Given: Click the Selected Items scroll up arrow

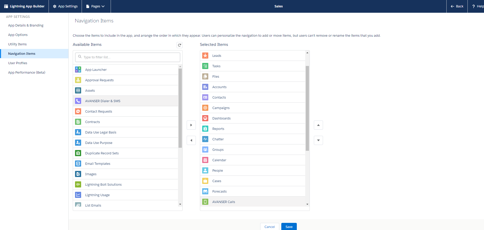Looking at the screenshot, I should (307, 53).
